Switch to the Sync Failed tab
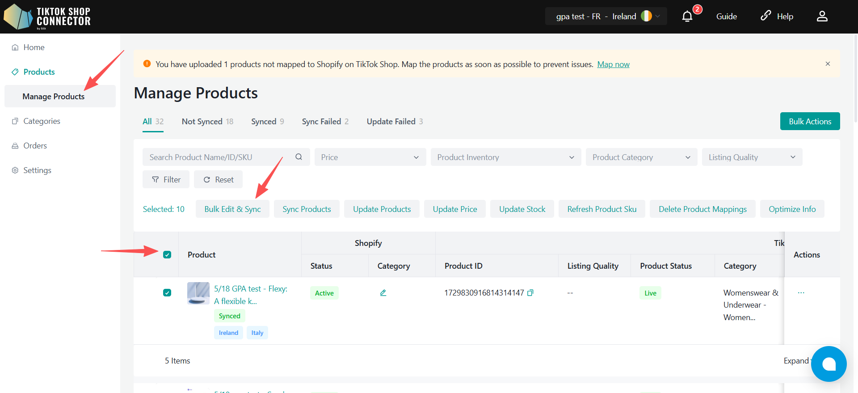 [x=325, y=122]
